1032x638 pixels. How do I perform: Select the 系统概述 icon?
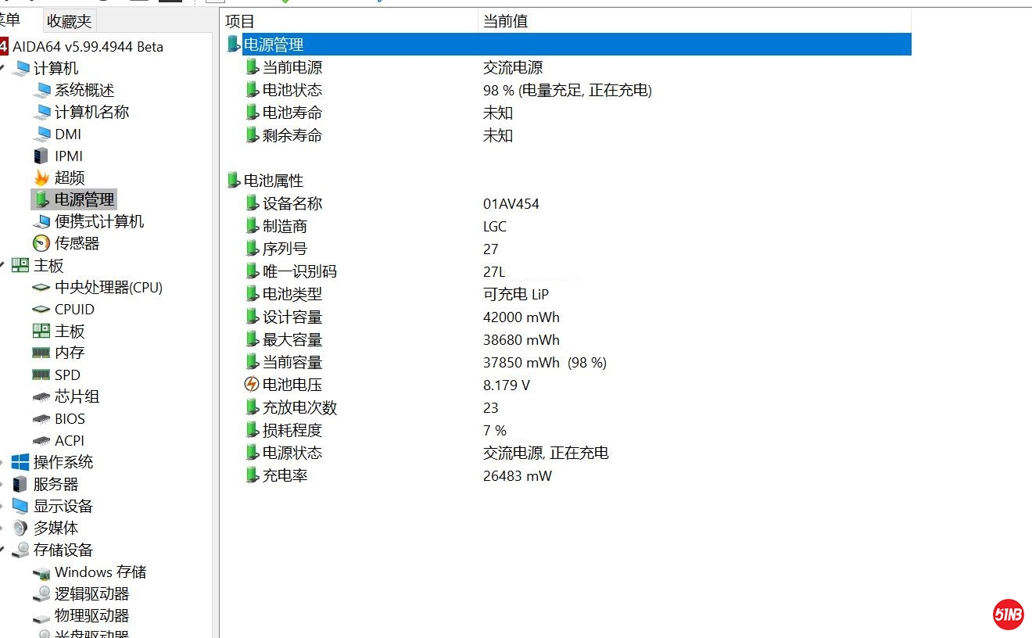42,90
